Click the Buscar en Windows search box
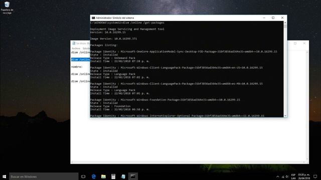 point(44,176)
